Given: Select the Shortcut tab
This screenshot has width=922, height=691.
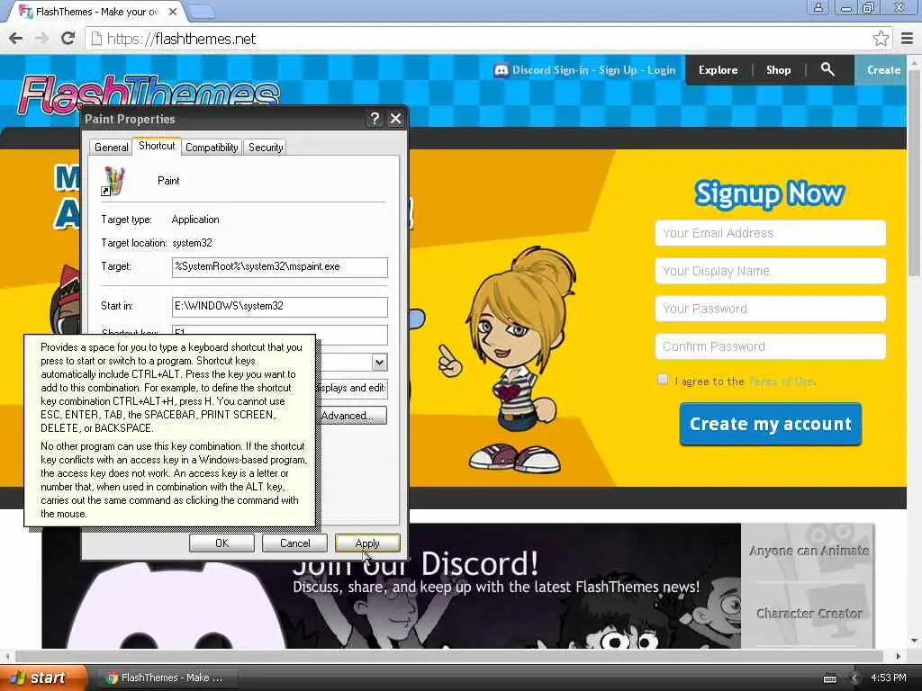Looking at the screenshot, I should click(x=157, y=146).
